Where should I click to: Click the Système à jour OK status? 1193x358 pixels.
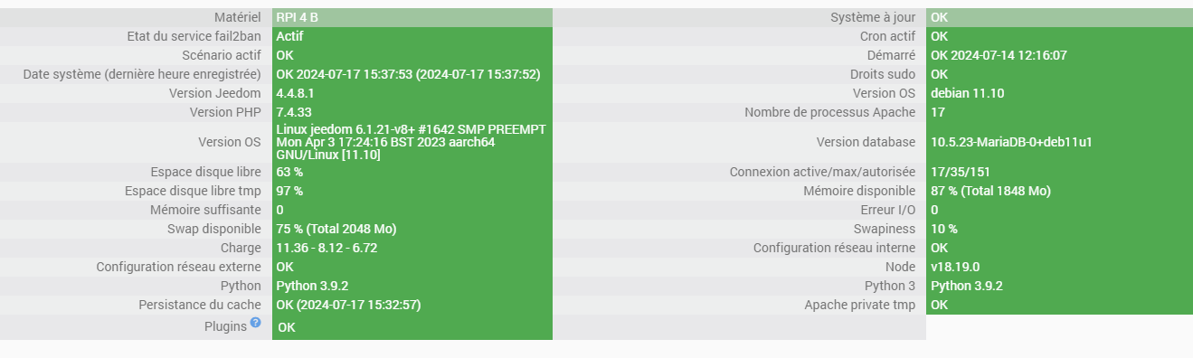pos(940,17)
